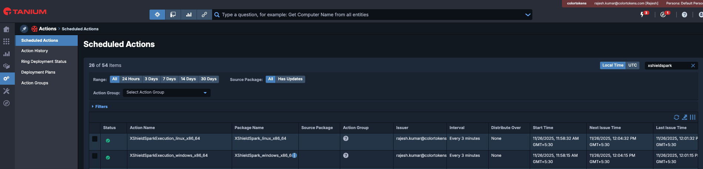Open the computer/endpoint view icon in top bar
Viewport: 703px width, 169px height.
click(x=173, y=14)
